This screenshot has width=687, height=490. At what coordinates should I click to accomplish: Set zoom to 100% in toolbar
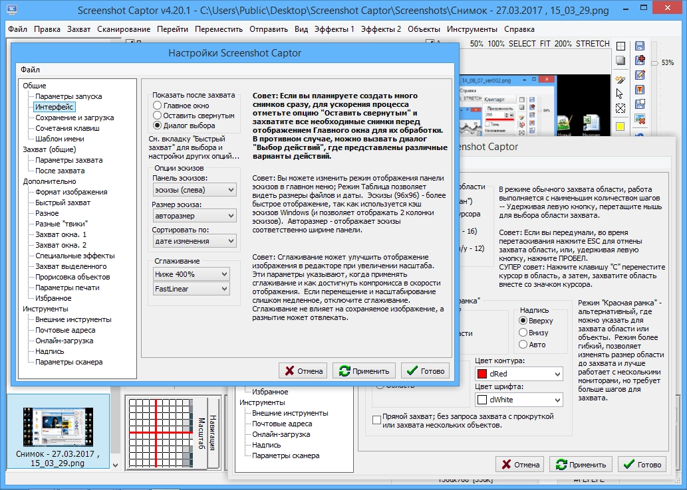(x=496, y=44)
